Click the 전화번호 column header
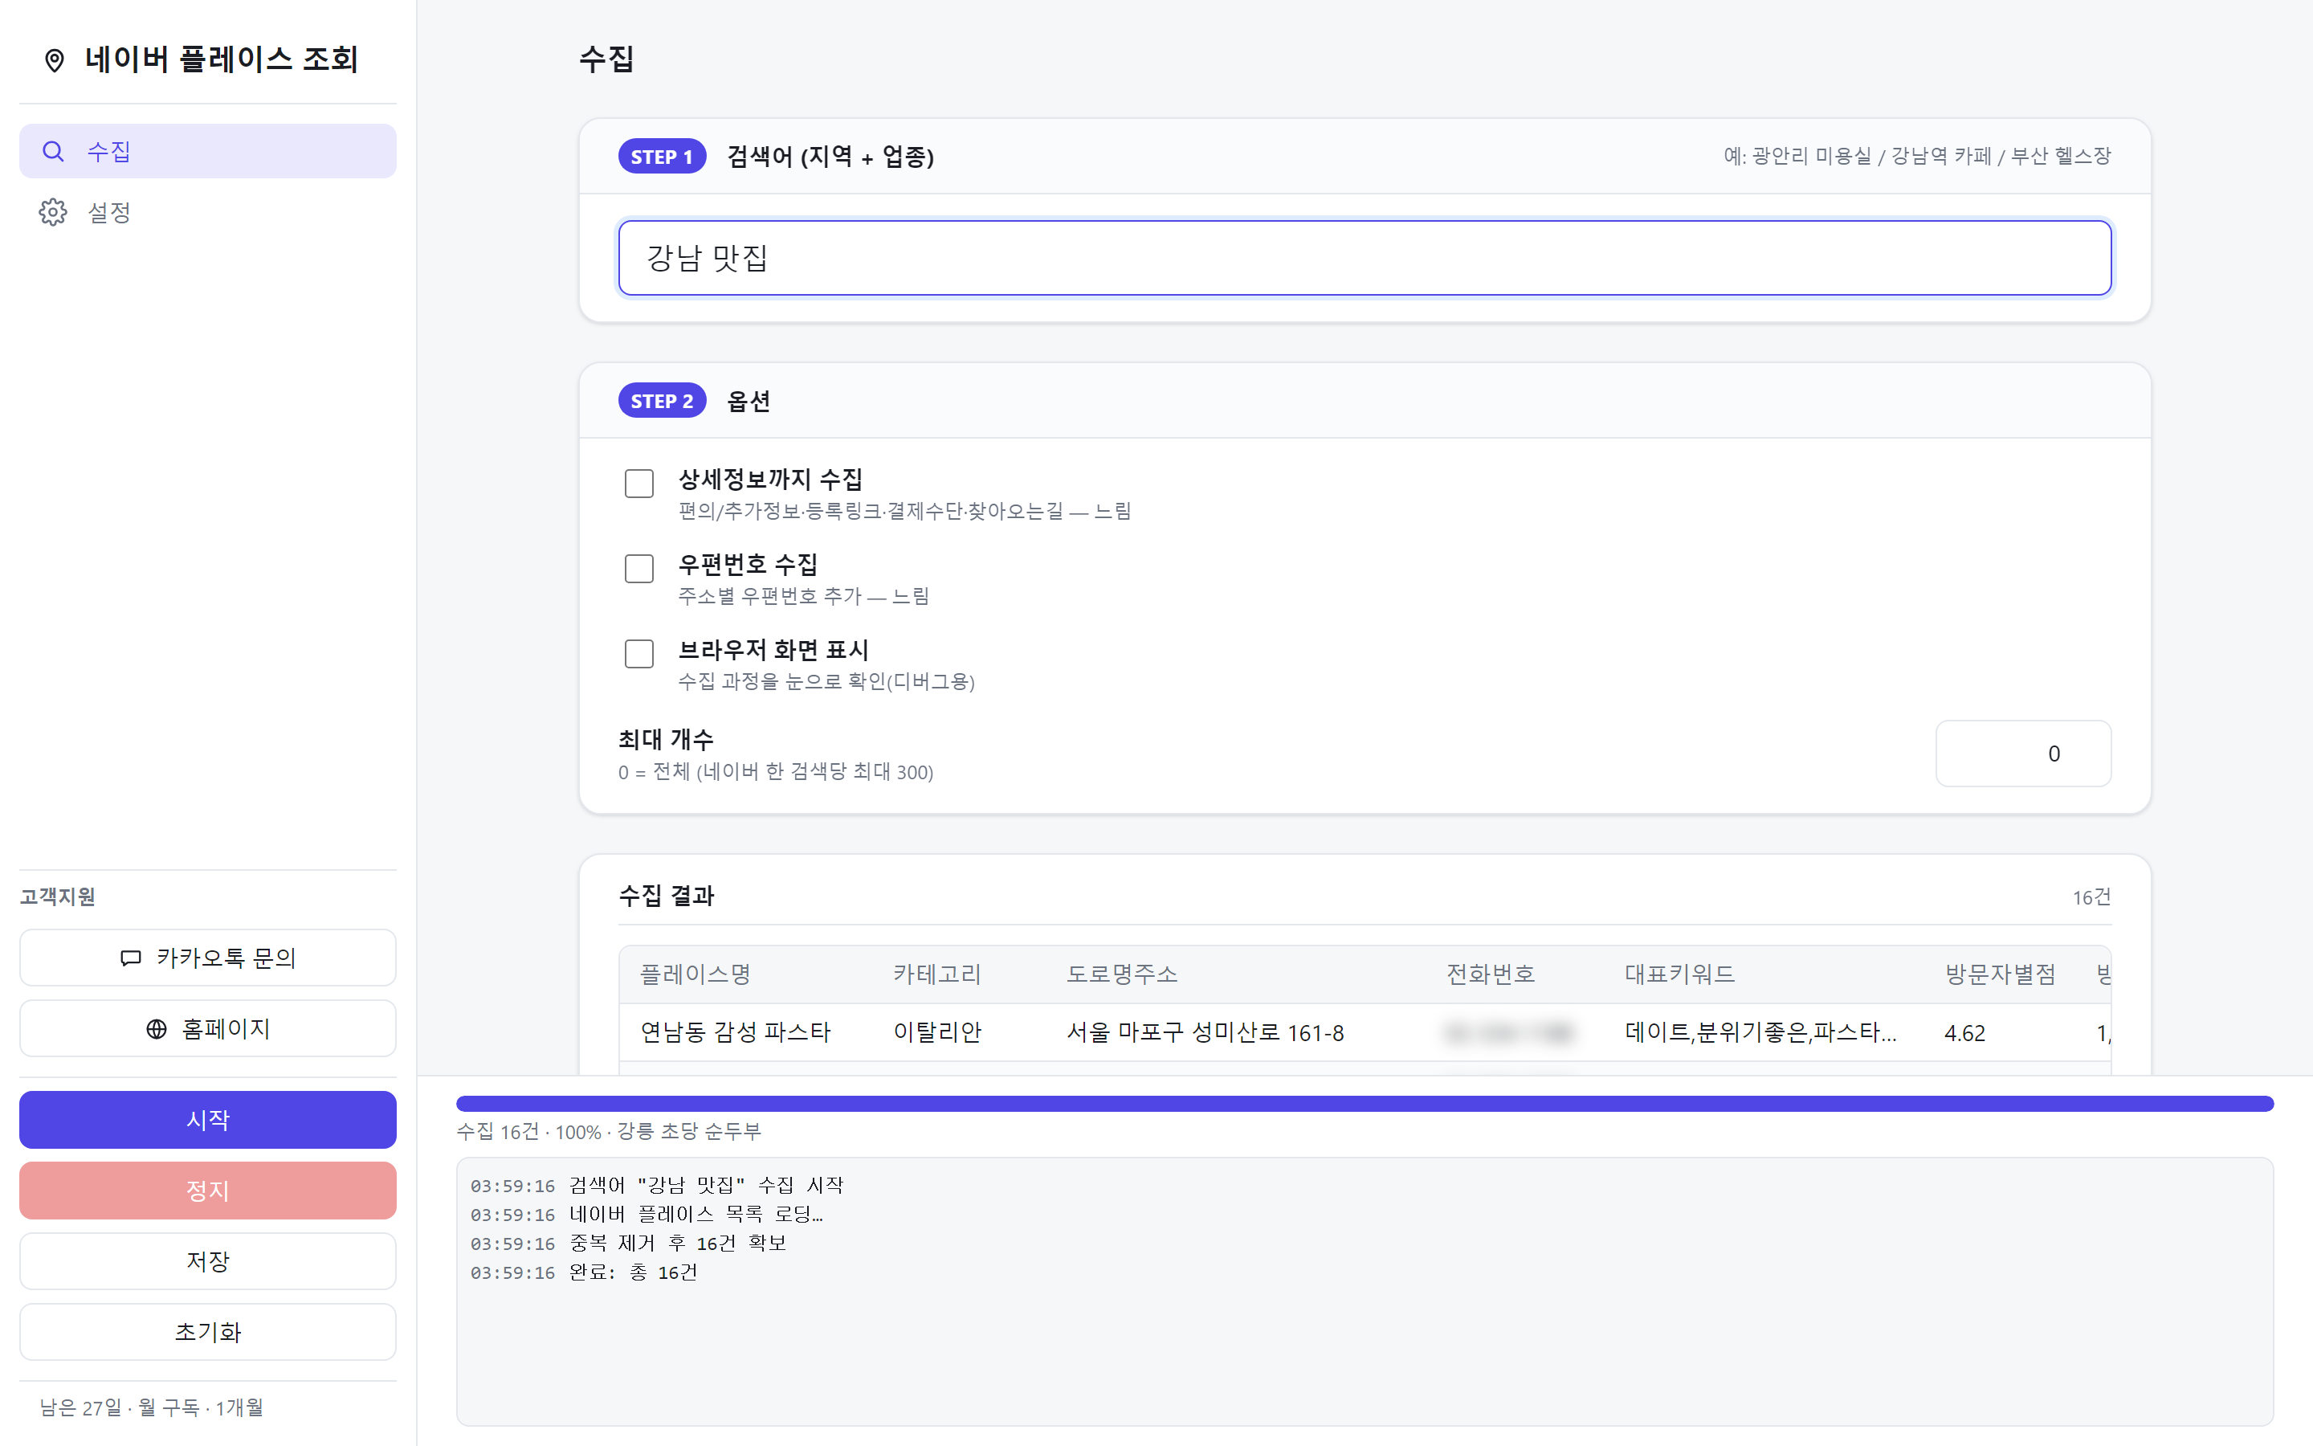 [1490, 974]
